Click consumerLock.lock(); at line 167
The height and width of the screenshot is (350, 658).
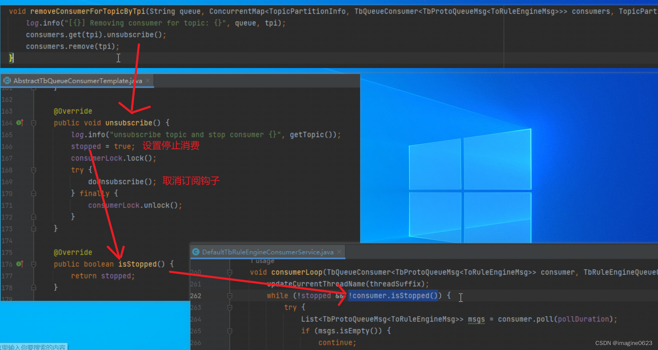click(x=113, y=158)
